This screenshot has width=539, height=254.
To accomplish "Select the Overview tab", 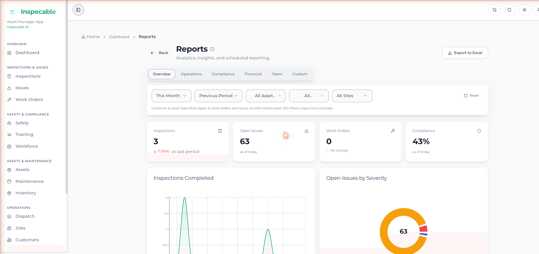I will click(x=162, y=74).
